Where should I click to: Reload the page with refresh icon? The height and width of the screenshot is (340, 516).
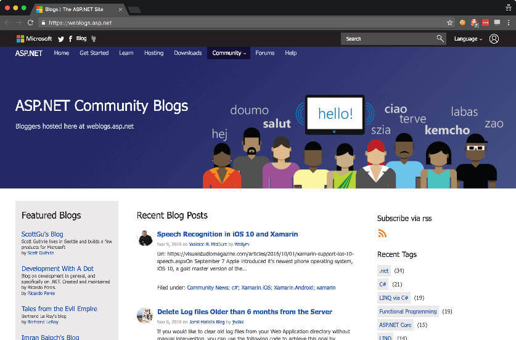coord(31,23)
